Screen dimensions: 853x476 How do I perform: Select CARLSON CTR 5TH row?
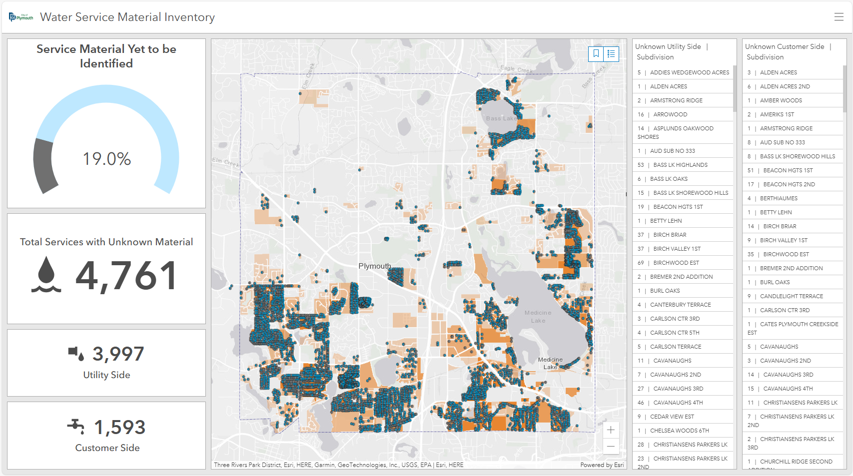[683, 333]
